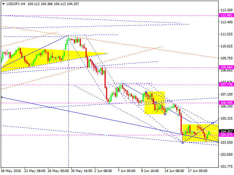Viewport: 234px width, 175px height.
Task: Select the long trendline anchor at the left chart edge
Action: point(1,97)
